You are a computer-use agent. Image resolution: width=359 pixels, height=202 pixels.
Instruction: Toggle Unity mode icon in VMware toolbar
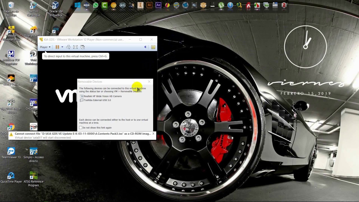82,47
